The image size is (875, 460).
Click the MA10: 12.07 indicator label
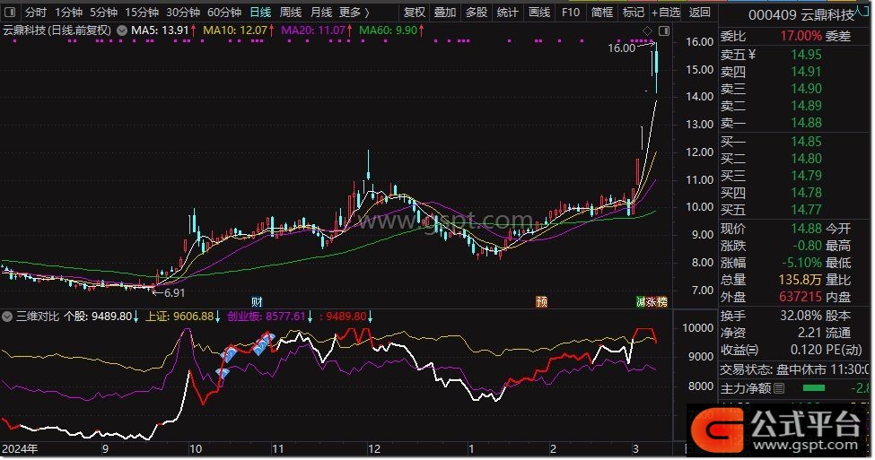[x=235, y=30]
